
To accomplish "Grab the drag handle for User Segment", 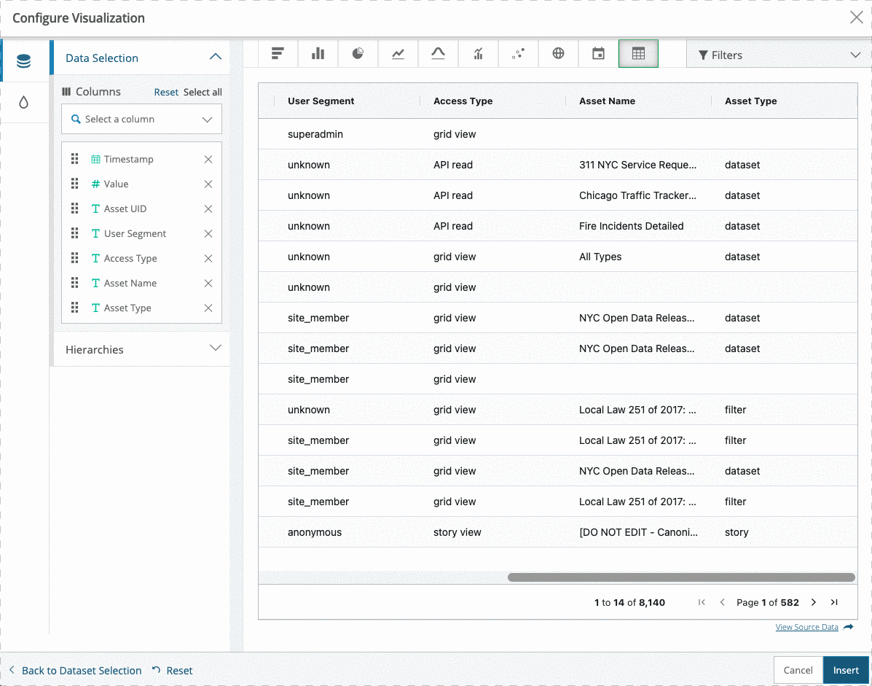I will click(74, 233).
